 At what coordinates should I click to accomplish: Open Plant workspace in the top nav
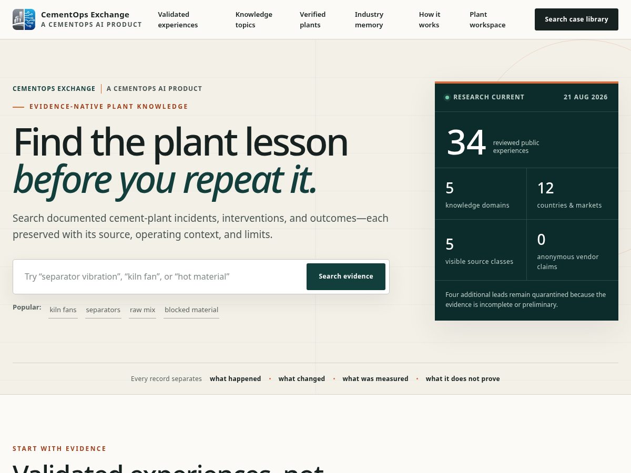click(x=487, y=19)
